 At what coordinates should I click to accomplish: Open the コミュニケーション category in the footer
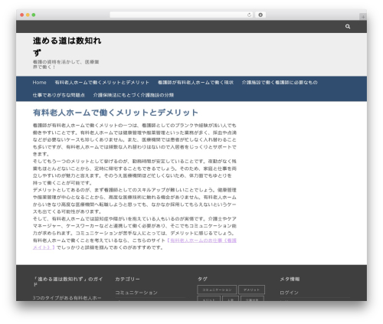tap(136, 293)
